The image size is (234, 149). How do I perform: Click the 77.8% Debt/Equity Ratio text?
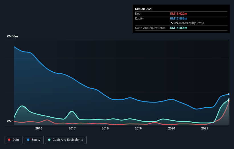(187, 23)
